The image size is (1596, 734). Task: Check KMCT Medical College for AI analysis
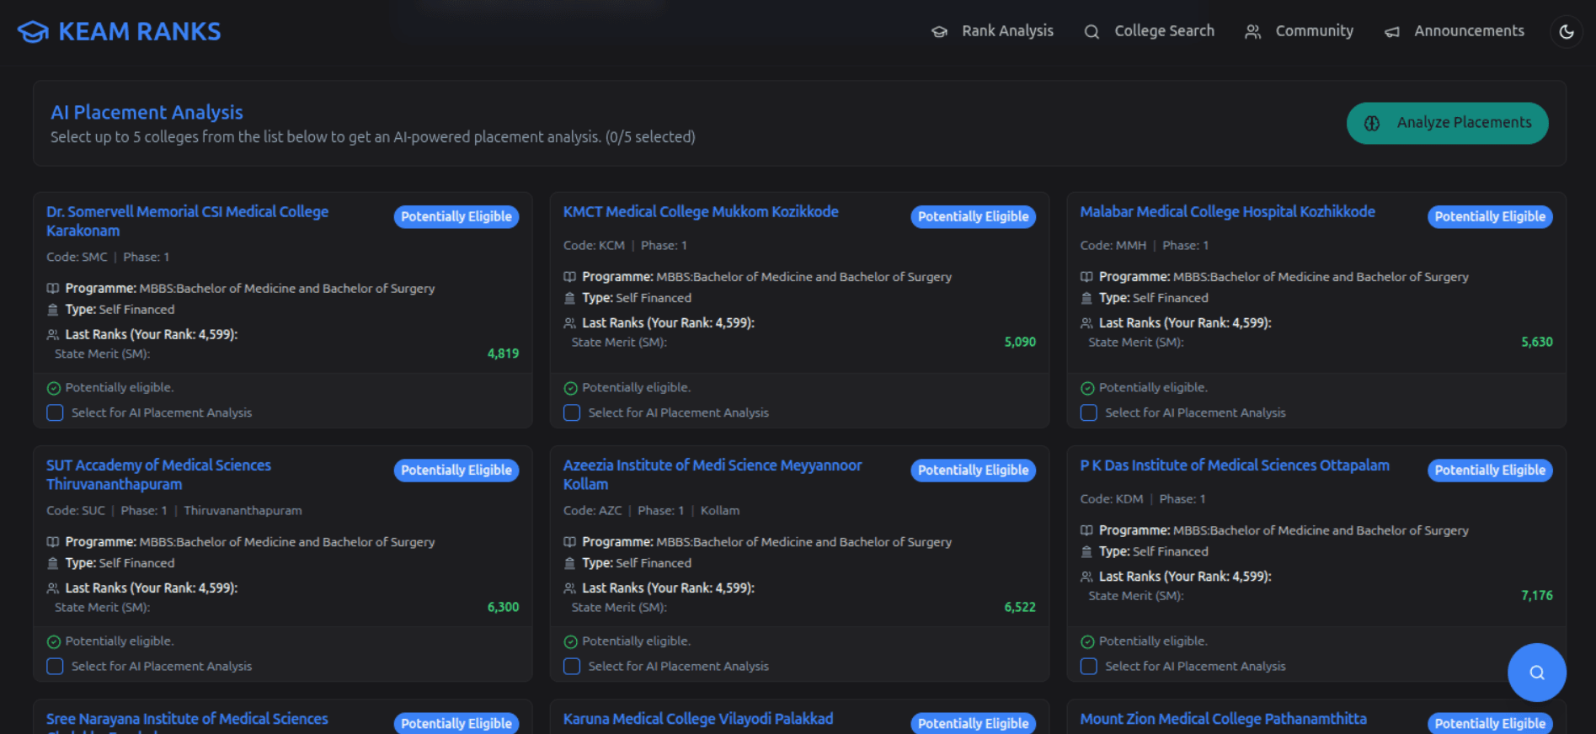[572, 412]
